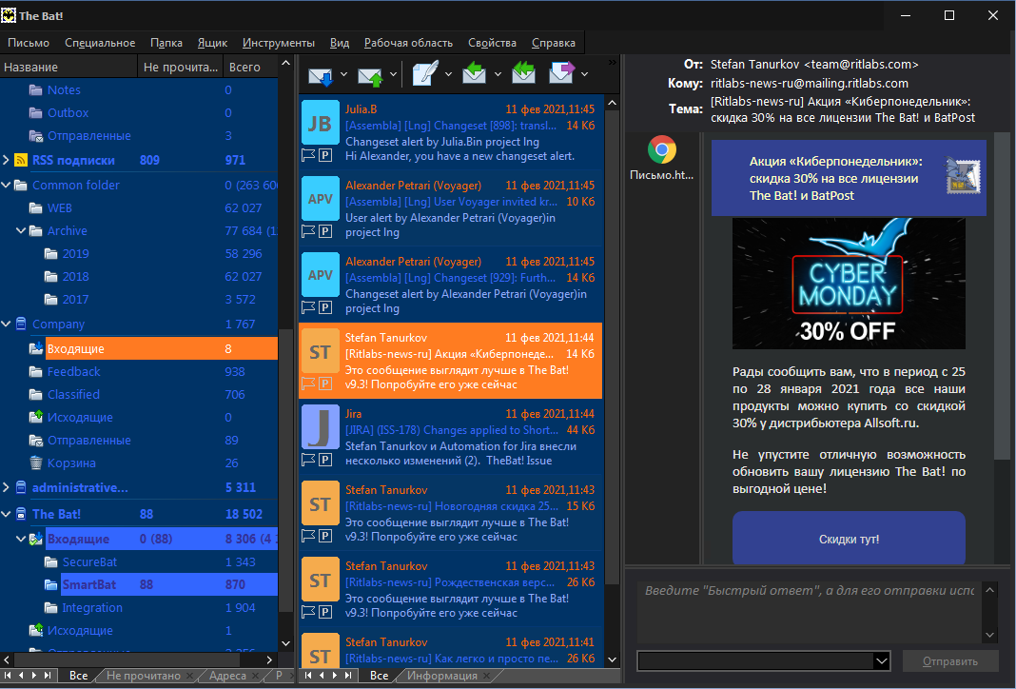Click the JB avatar of Julia.B message

[x=320, y=123]
